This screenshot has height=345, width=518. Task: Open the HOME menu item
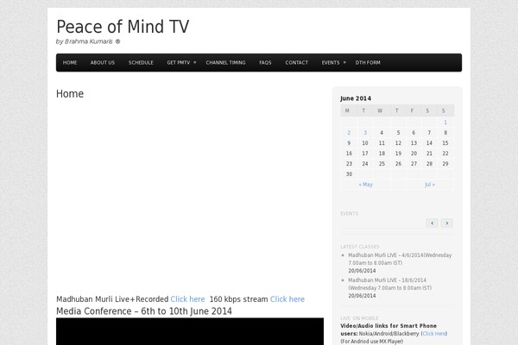click(x=70, y=62)
